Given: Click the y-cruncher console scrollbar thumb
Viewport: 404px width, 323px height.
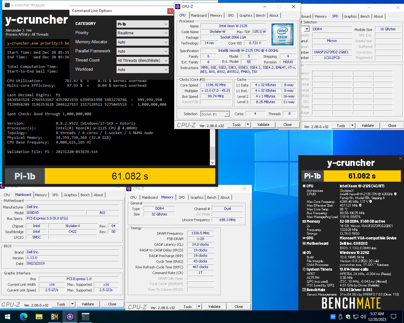Looking at the screenshot, I should tap(212, 153).
